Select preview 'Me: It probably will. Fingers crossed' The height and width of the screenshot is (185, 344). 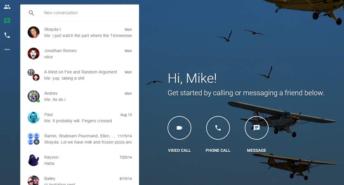tap(78, 121)
